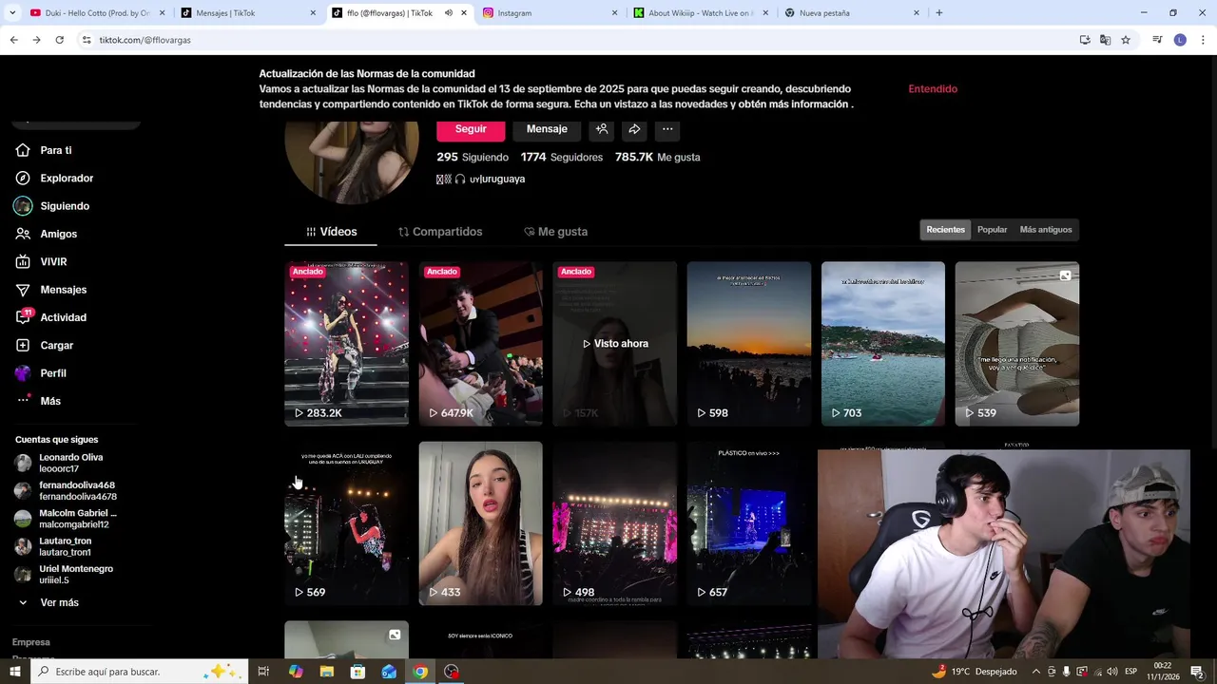Switch to the About Wikiiip tab
The image size is (1217, 684).
coord(701,13)
